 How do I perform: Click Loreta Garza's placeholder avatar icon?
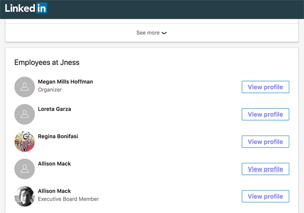click(x=25, y=114)
